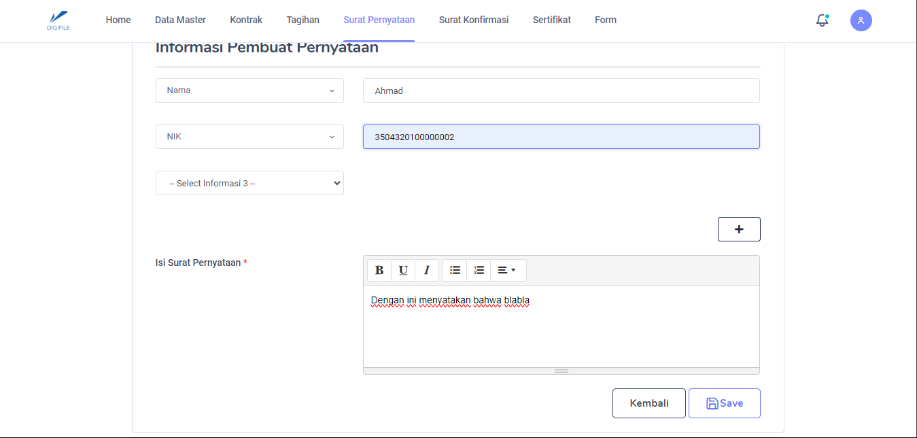917x438 pixels.
Task: Insert a bulleted list
Action: point(455,270)
